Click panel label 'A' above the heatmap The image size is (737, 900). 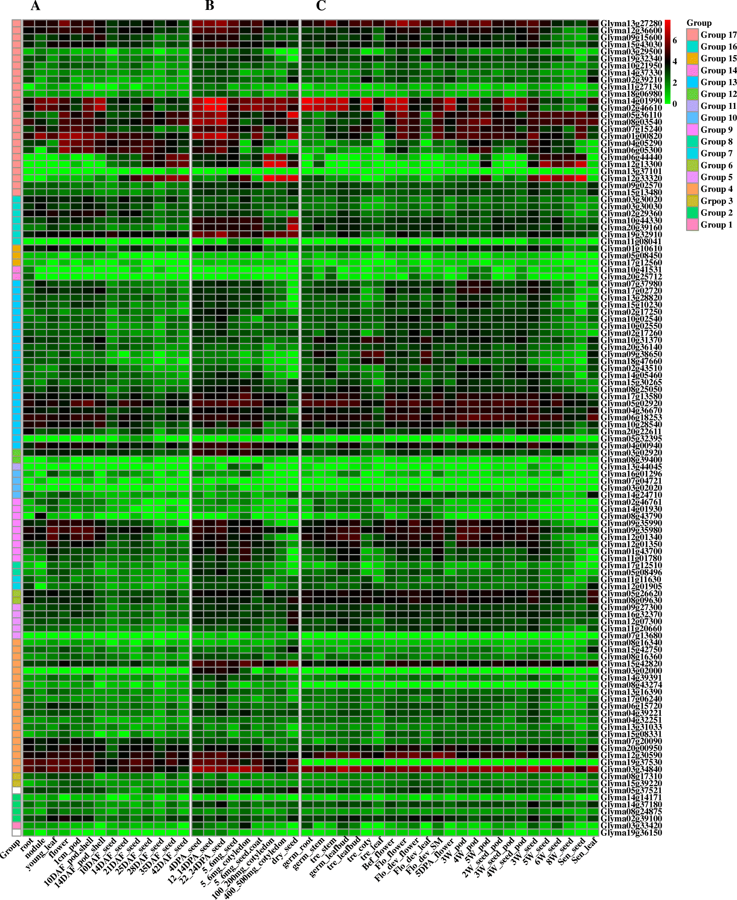click(36, 6)
